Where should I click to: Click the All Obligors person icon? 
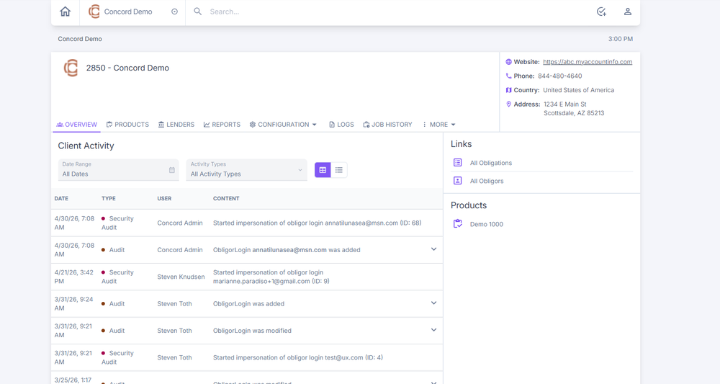(x=457, y=181)
